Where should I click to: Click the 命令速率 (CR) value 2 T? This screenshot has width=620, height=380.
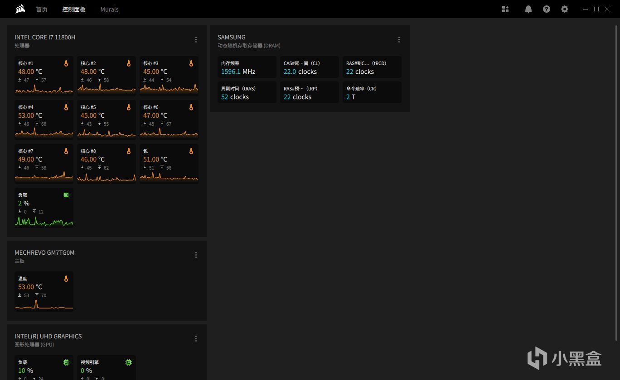(x=351, y=97)
